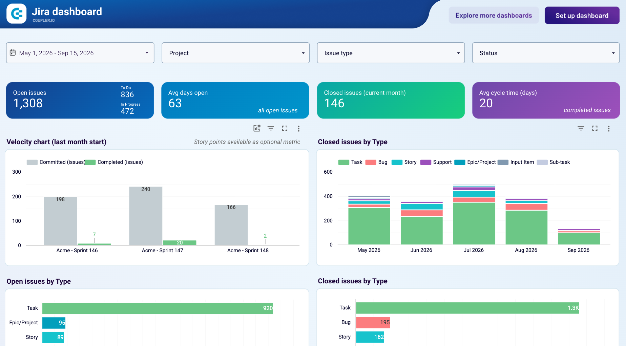
Task: Click the May 2026 stacked bar
Action: 369,220
